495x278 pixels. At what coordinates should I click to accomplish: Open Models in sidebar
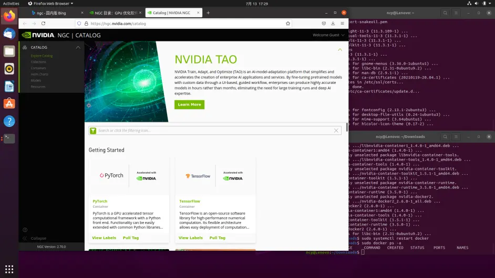point(36,81)
